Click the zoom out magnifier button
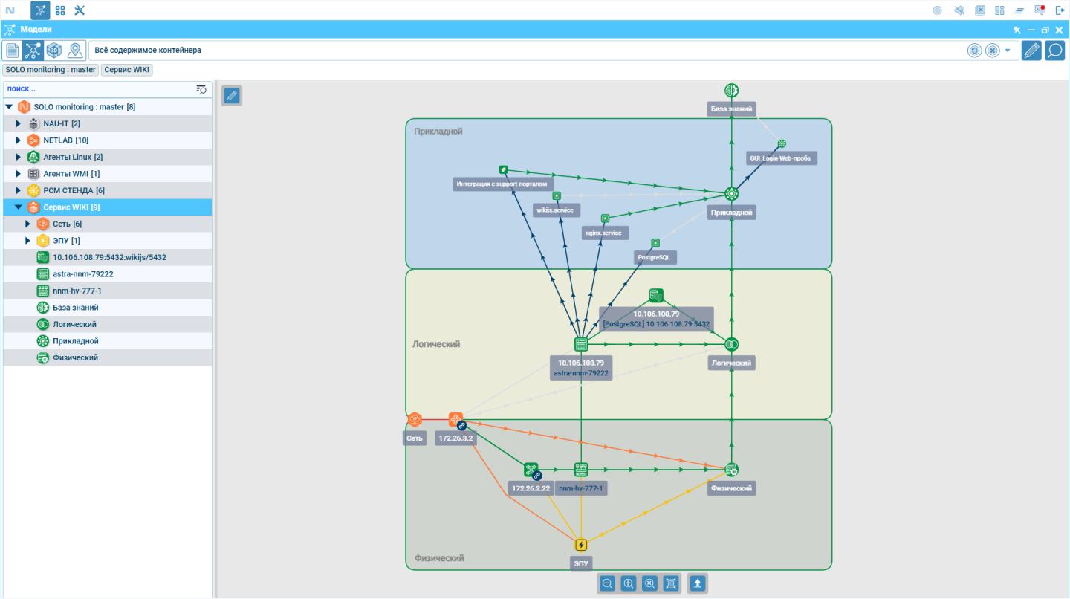1070x599 pixels. (x=607, y=583)
